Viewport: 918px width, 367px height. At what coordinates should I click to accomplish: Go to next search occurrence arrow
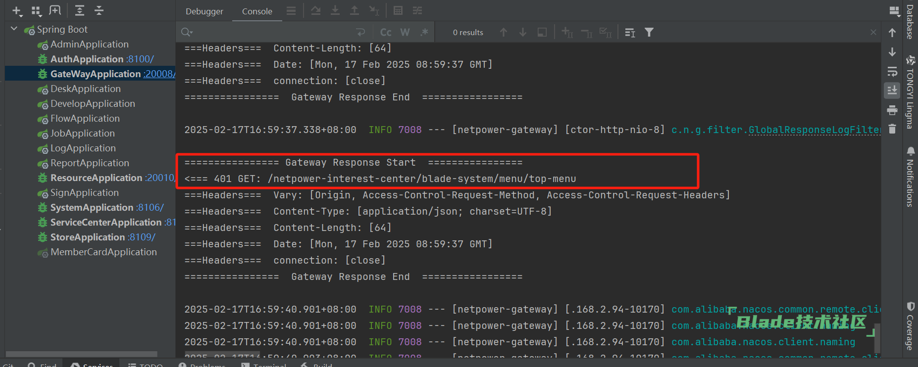523,32
